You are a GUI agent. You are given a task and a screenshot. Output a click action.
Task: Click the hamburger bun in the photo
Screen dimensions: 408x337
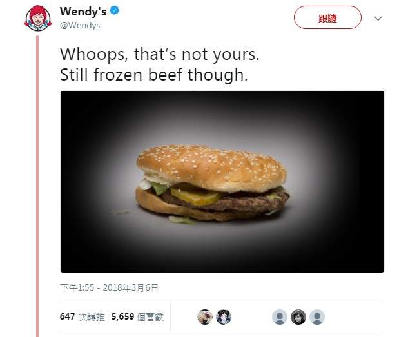[211, 166]
